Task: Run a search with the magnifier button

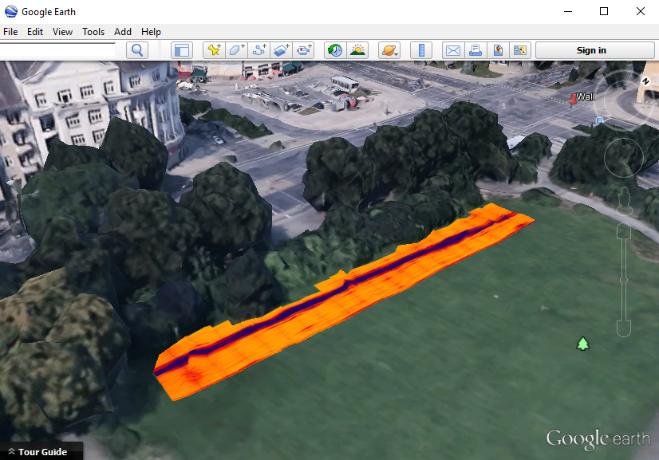Action: [x=136, y=49]
